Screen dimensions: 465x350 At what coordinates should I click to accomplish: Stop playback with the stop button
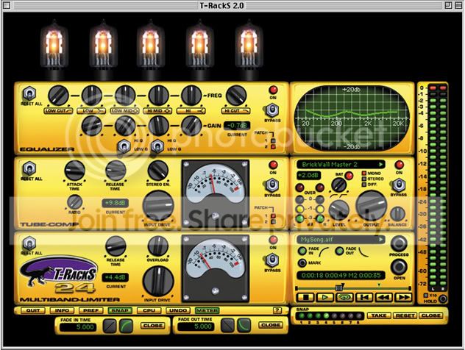click(x=306, y=297)
